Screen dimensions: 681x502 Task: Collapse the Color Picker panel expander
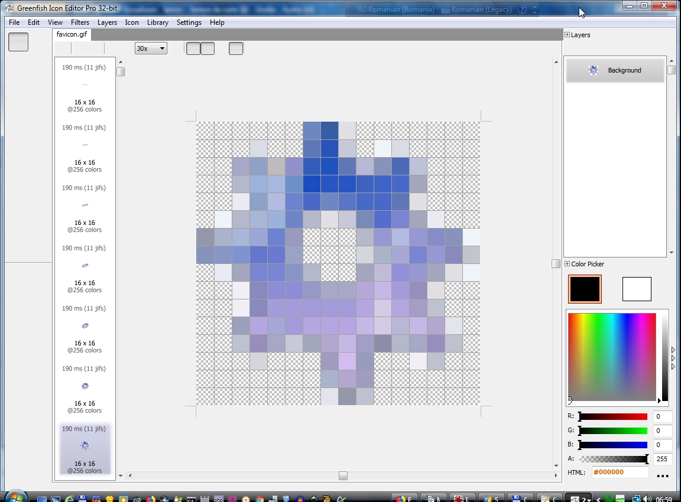pyautogui.click(x=567, y=264)
